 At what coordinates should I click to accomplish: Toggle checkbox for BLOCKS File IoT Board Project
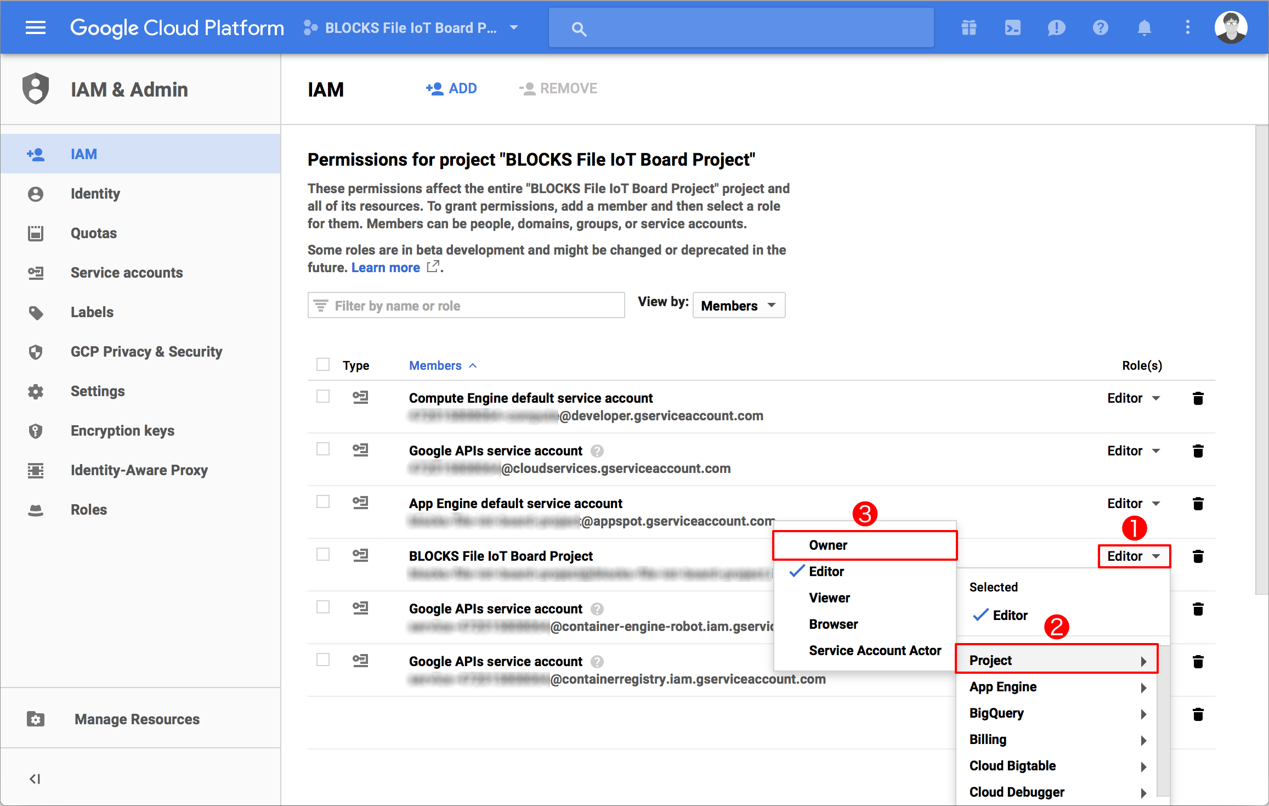[324, 555]
